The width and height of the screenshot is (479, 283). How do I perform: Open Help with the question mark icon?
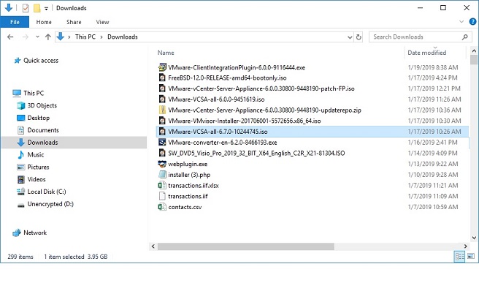click(472, 22)
